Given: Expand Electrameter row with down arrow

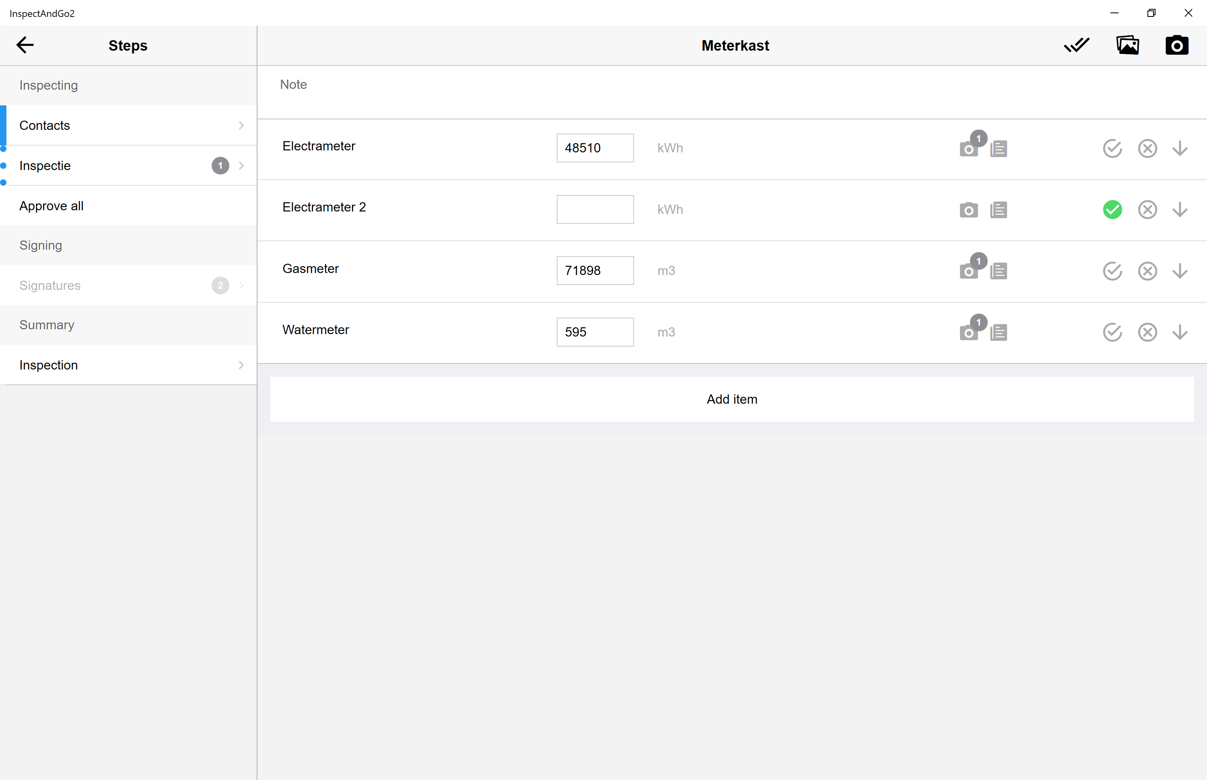Looking at the screenshot, I should coord(1180,148).
